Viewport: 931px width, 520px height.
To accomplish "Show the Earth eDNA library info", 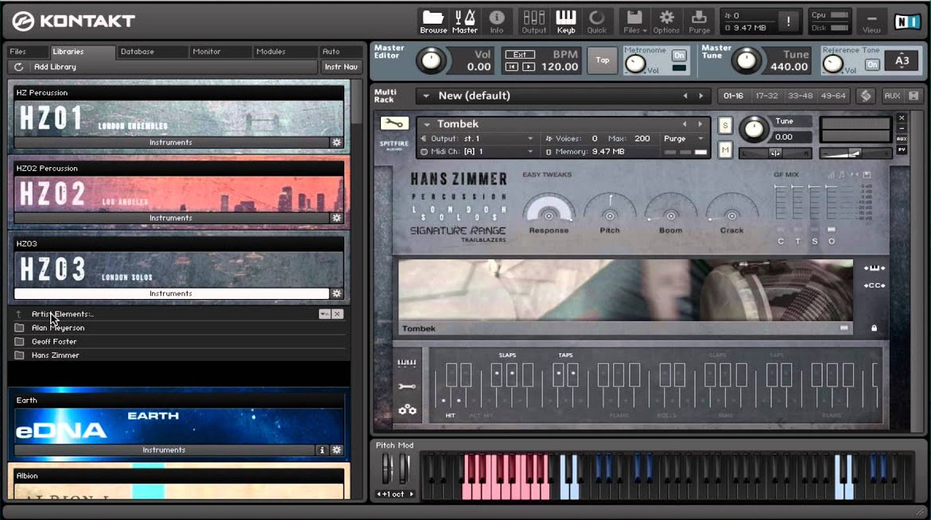I will pos(322,450).
